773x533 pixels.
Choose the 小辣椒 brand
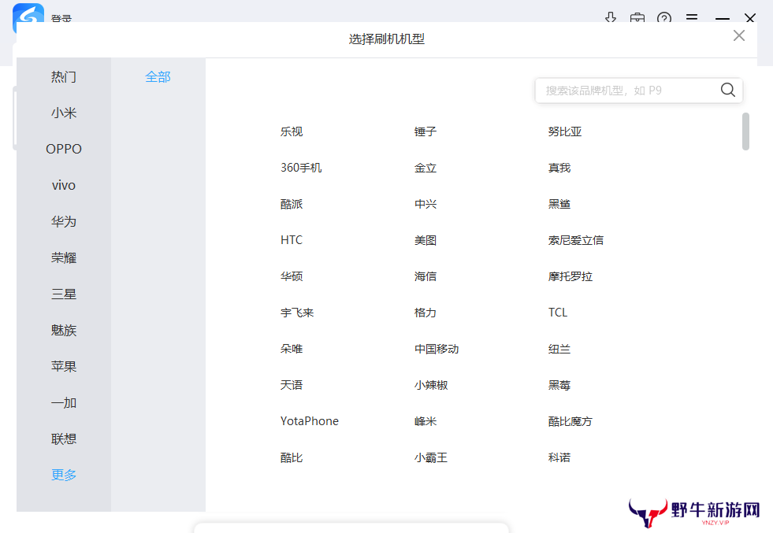[x=431, y=385]
